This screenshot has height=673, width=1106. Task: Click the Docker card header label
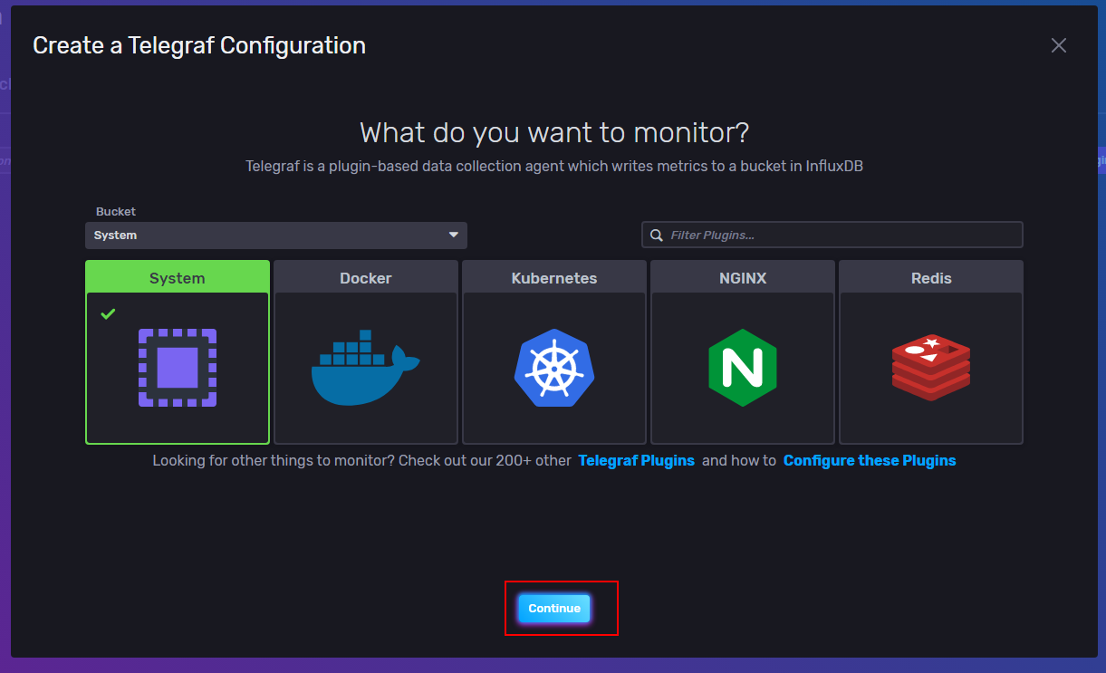coord(366,278)
